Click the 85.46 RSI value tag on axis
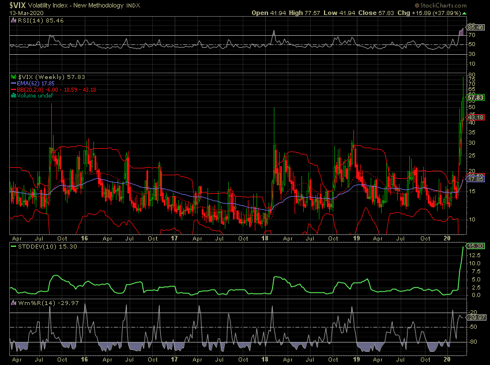The height and width of the screenshot is (365, 490). 476,28
